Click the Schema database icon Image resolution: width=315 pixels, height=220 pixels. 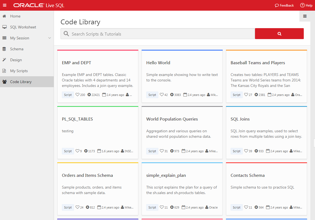[x=4, y=49]
